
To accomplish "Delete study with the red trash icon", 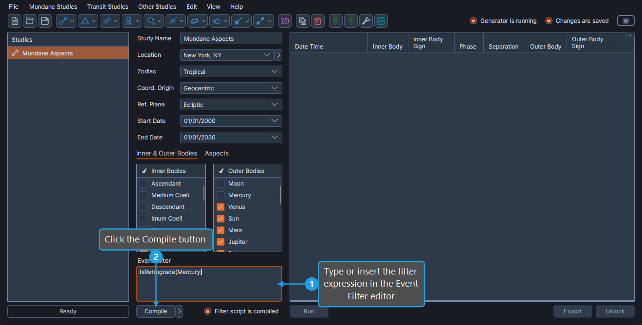I will point(318,21).
